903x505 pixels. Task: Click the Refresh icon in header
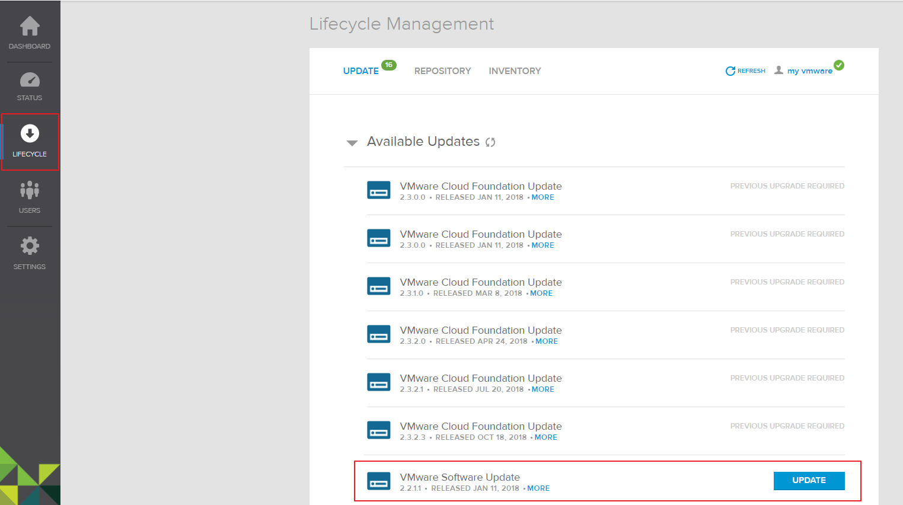[x=730, y=71]
